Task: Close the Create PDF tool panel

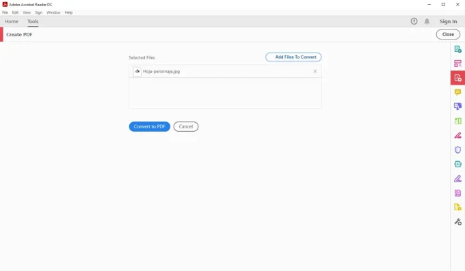Action: [x=448, y=34]
